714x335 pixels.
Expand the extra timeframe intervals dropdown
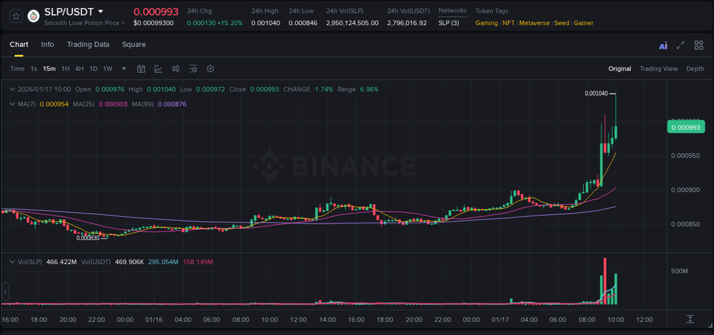[x=123, y=68]
